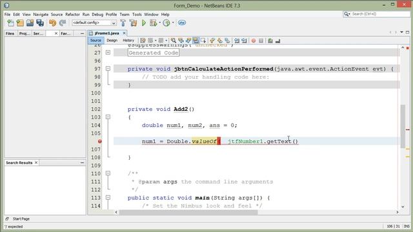Screen dimensions: 413x232
Task: Click the Find Next Occurrence icon
Action: tap(188, 41)
